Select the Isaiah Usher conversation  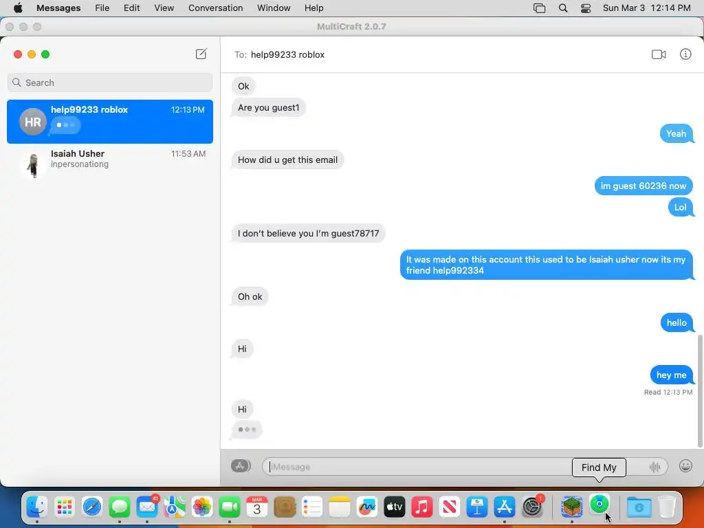(x=110, y=164)
